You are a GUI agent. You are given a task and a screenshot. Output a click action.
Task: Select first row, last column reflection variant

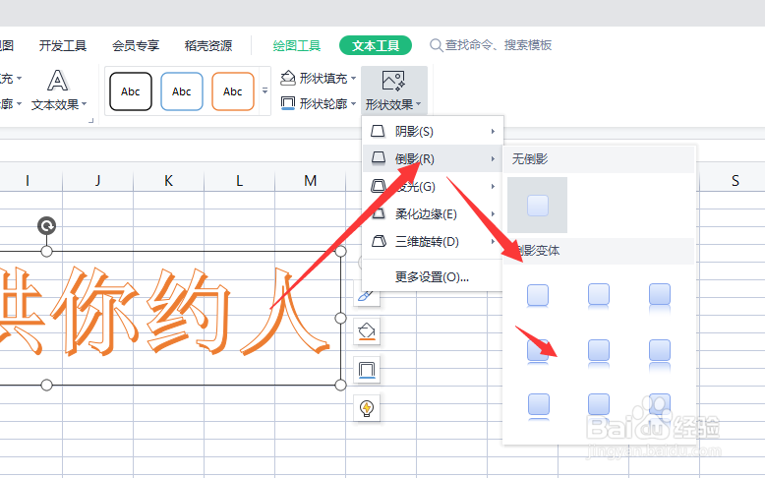click(x=660, y=297)
